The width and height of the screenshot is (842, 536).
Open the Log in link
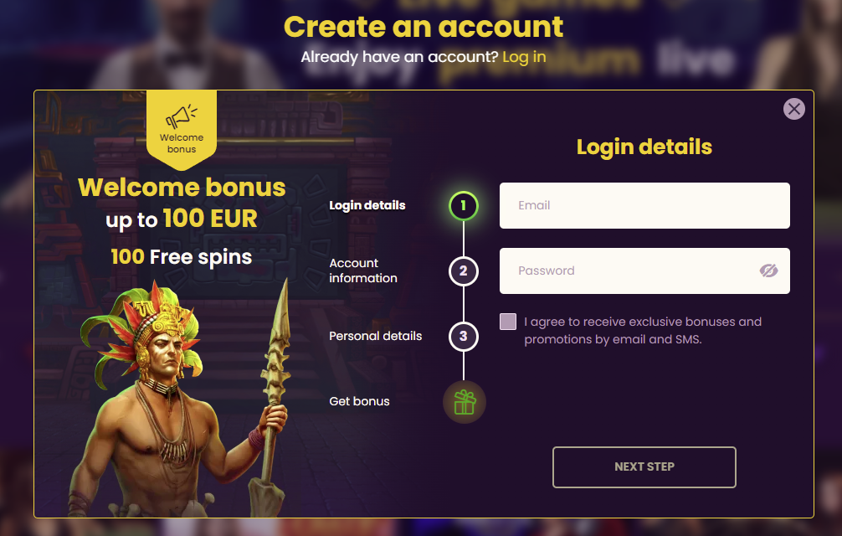click(524, 57)
